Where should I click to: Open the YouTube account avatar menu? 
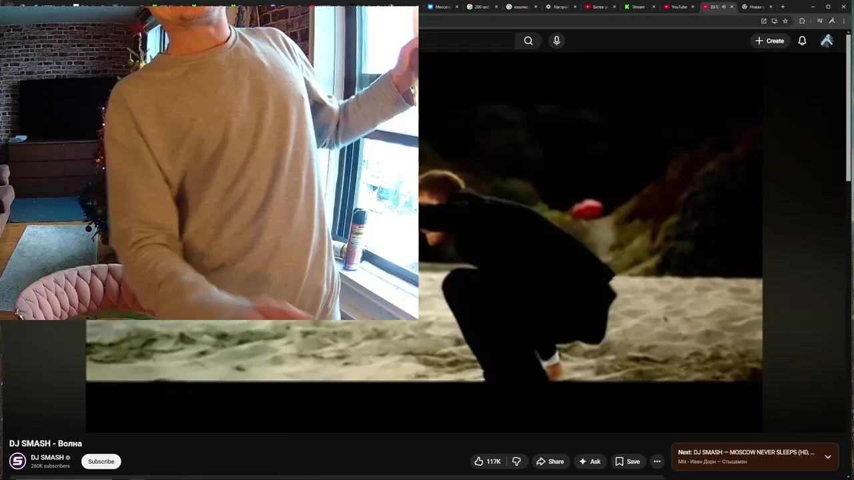click(827, 41)
